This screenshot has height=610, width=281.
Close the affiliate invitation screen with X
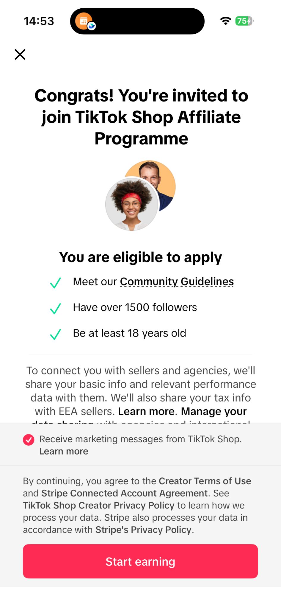[x=20, y=55]
